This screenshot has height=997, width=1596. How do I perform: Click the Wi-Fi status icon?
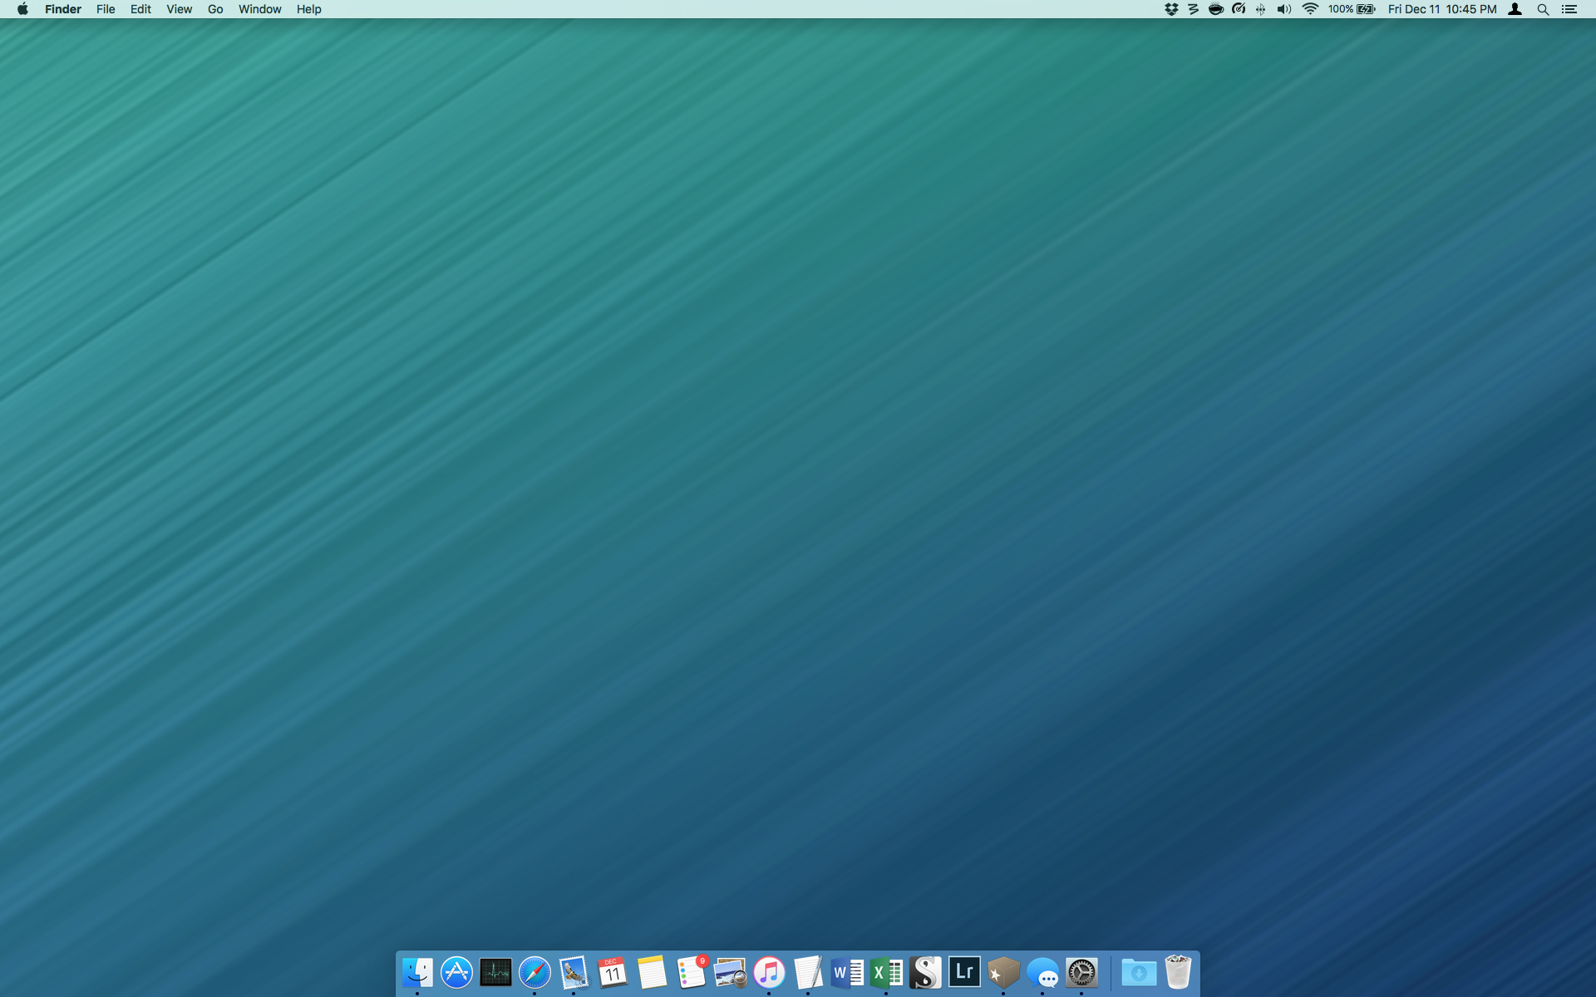(x=1310, y=9)
